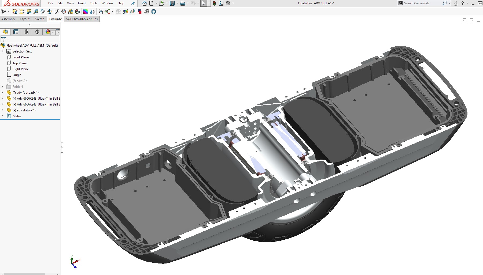Viewport: 483px width, 275px height.
Task: Open Interference Detection tool
Action: (x=15, y=12)
